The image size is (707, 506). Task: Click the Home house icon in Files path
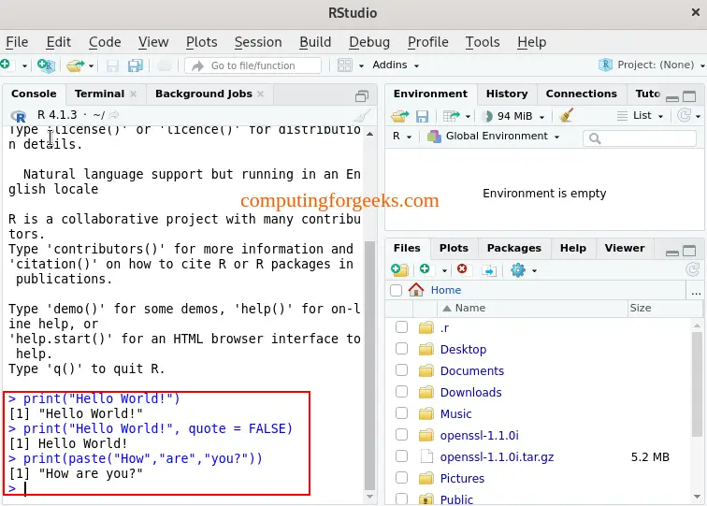coord(416,290)
